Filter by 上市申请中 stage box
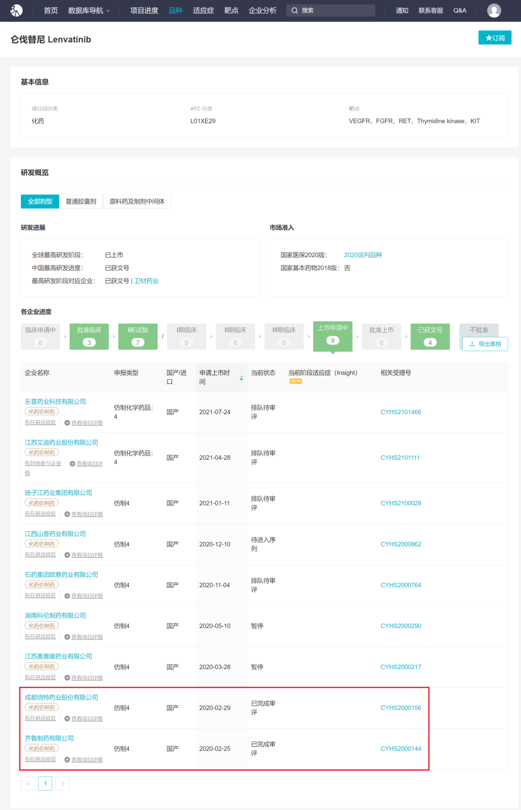 333,336
